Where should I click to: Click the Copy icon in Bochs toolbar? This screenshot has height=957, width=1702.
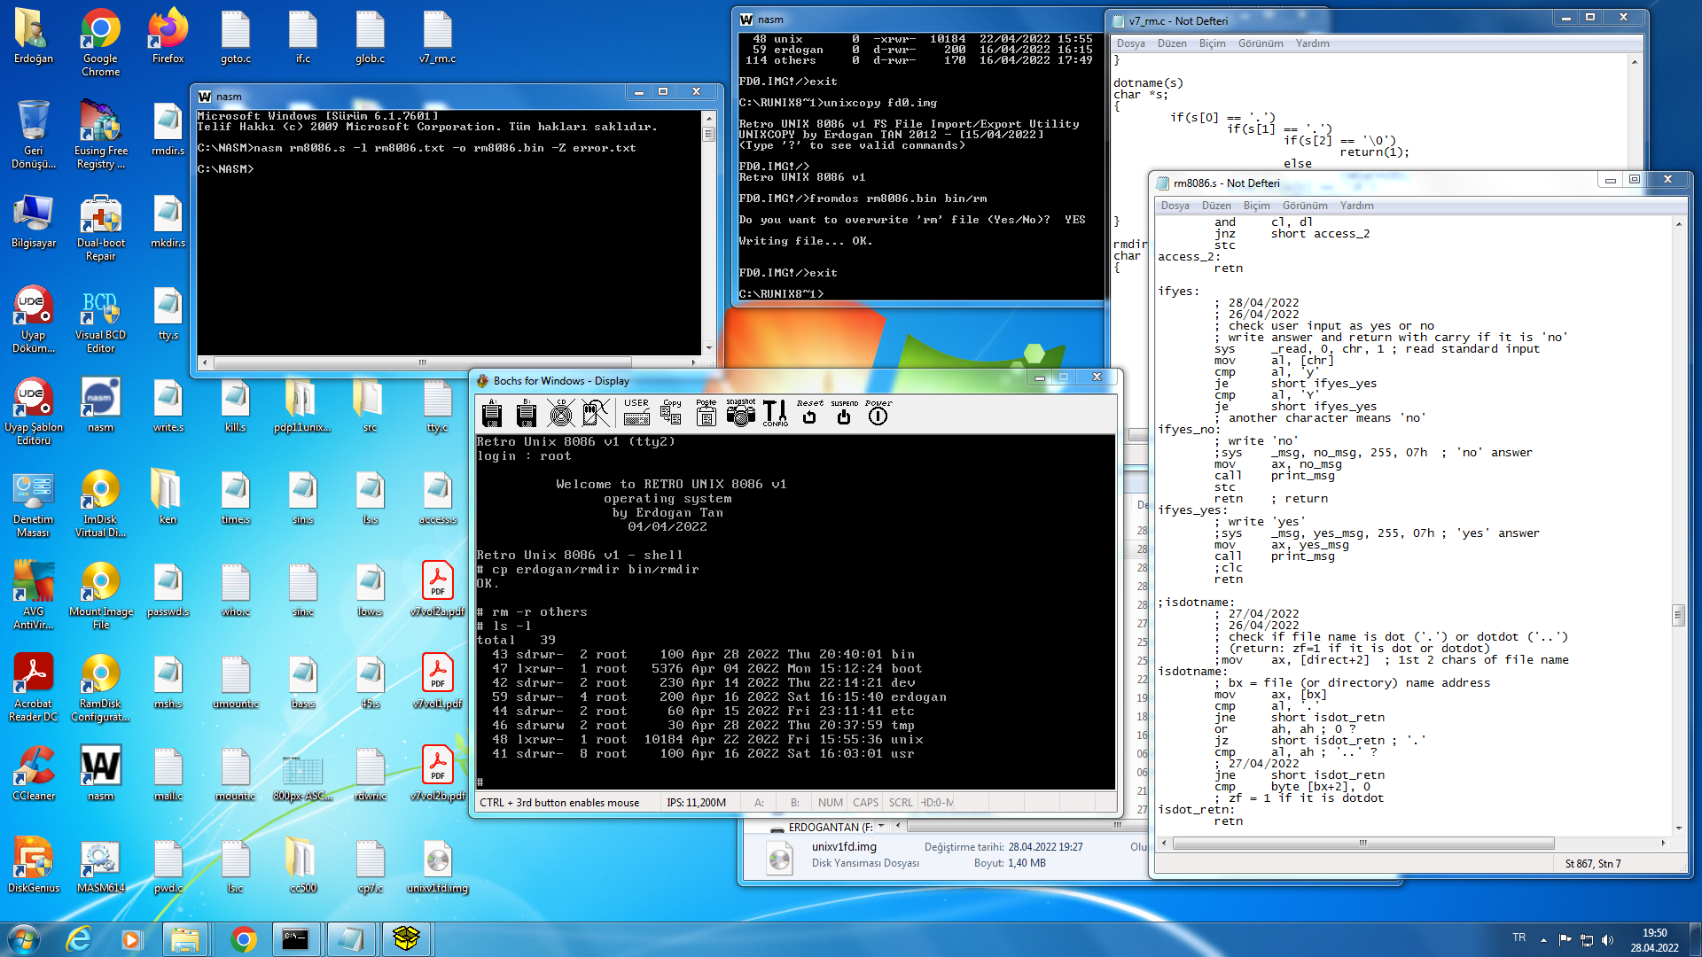tap(671, 413)
